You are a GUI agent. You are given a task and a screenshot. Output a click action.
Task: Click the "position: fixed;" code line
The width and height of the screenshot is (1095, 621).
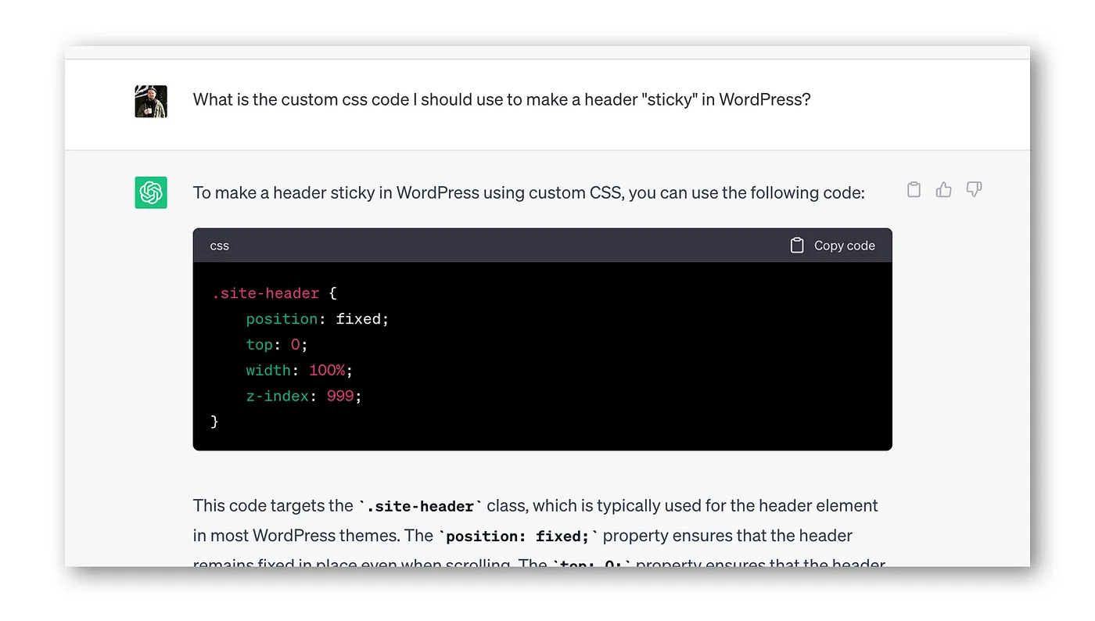click(x=318, y=319)
